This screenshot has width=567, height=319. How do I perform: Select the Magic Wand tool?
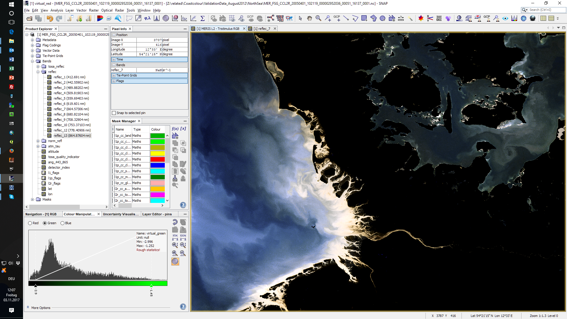pyautogui.click(x=410, y=18)
